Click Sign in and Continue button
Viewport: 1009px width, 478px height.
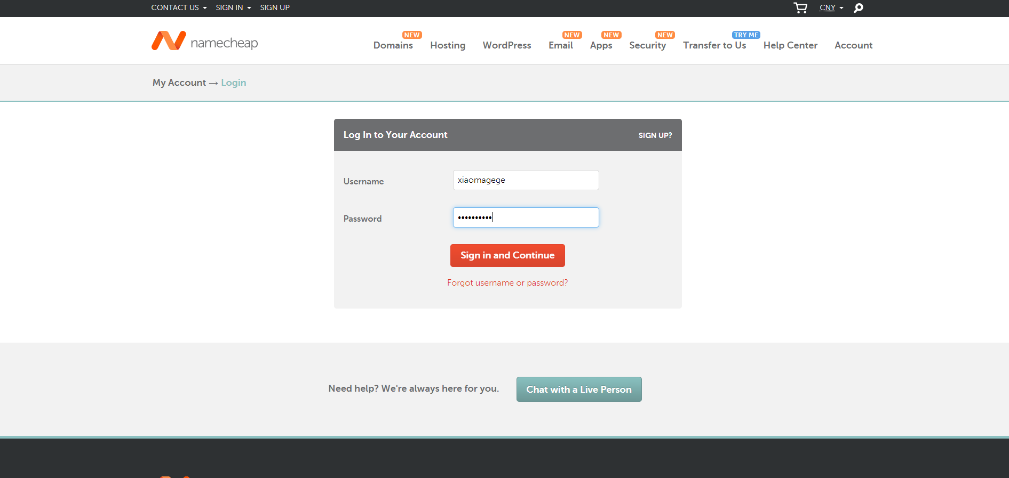point(507,255)
